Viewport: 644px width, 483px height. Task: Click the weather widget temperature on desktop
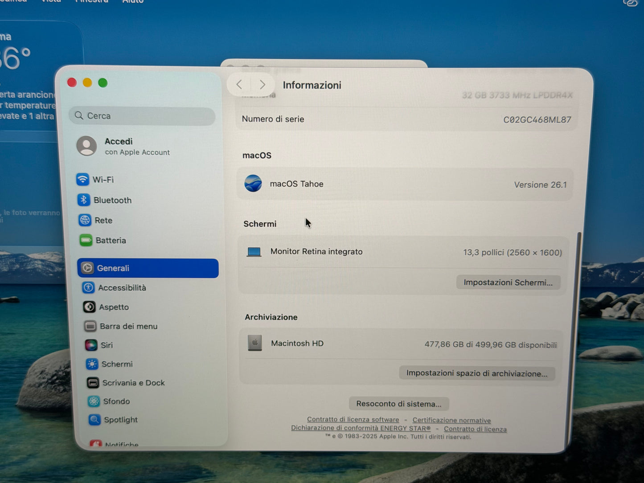tap(16, 58)
